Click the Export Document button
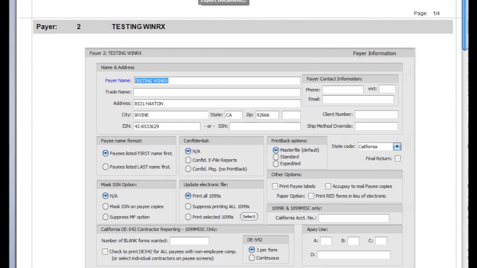The image size is (477, 268). tap(223, 1)
